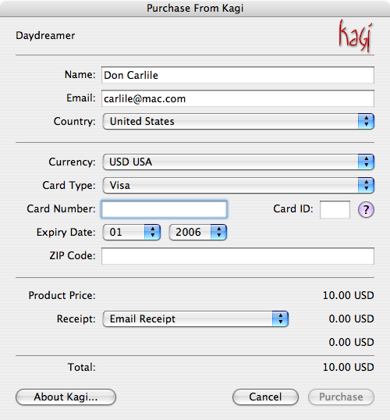Viewport: 390px width, 420px height.
Task: Open the expiry year dropdown showing 2006
Action: pos(198,232)
